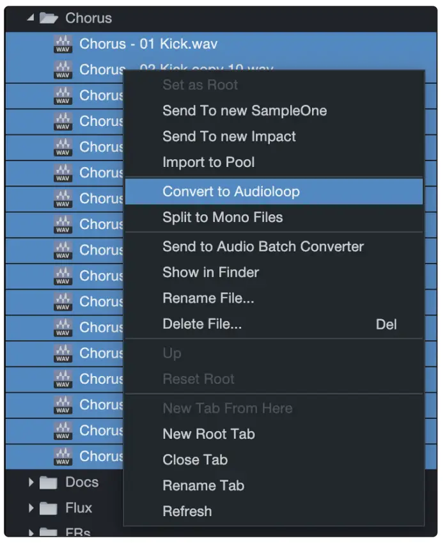The image size is (447, 543).
Task: Choose Convert to Audioloop
Action: click(x=231, y=191)
